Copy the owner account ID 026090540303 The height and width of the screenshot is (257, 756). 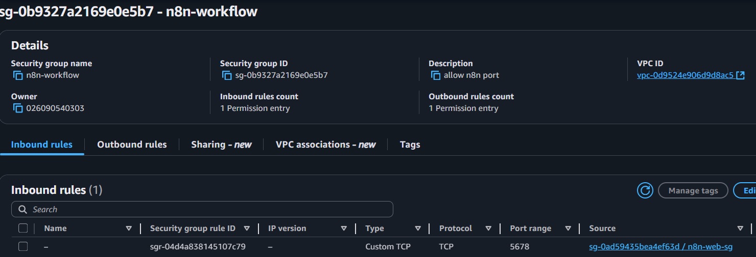(18, 108)
